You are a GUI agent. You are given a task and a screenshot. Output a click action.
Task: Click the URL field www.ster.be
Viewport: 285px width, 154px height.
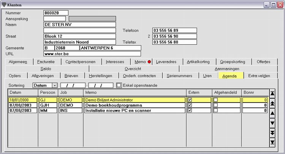(92, 54)
